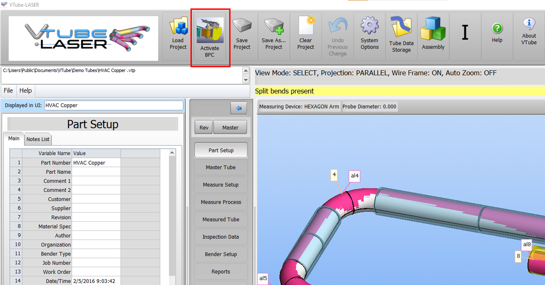Viewport: 545px width, 285px height.
Task: Open the Measured Tube menu
Action: (x=221, y=219)
